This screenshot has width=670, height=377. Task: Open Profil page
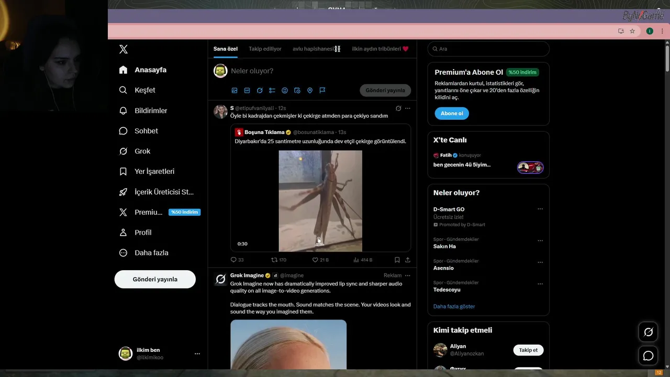pyautogui.click(x=136, y=232)
